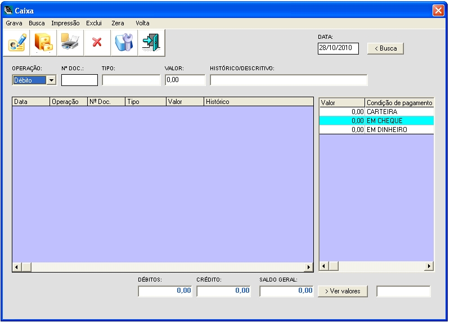The width and height of the screenshot is (450, 322).
Task: Click the printer Impressão icon
Action: pos(70,43)
